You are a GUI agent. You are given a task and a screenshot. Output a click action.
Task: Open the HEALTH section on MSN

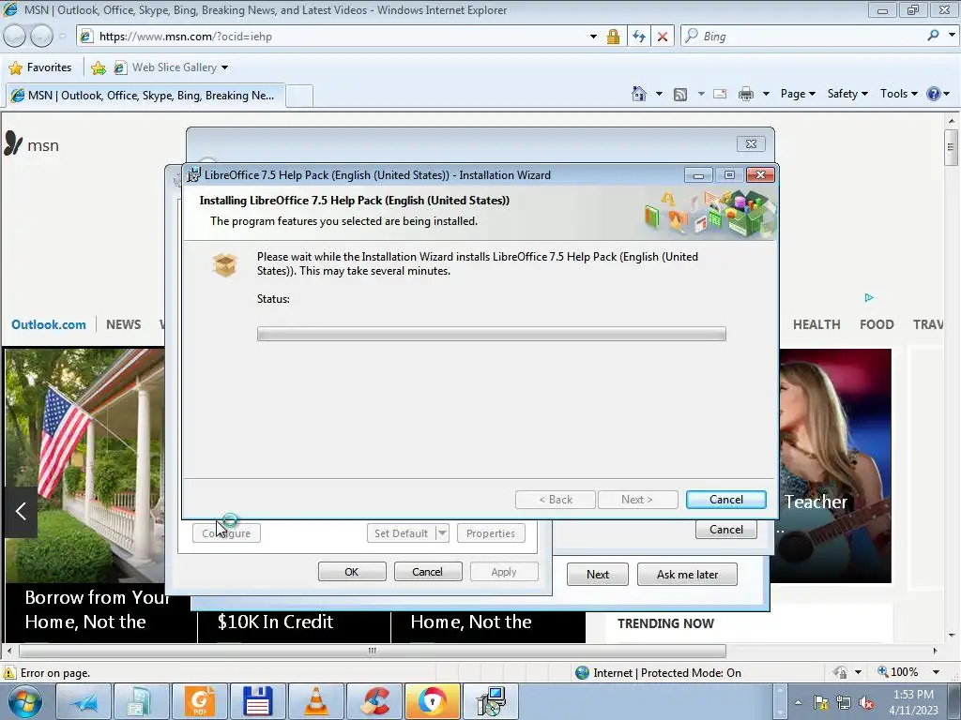(x=816, y=324)
